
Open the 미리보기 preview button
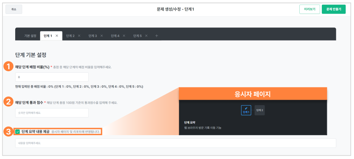309,9
